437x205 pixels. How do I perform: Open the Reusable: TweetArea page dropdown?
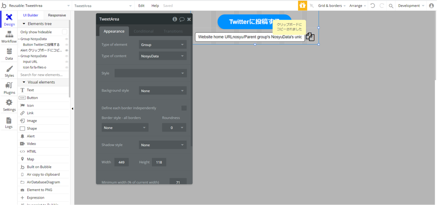pyautogui.click(x=39, y=6)
